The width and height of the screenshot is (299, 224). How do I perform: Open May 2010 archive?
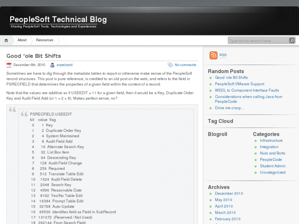tap(223, 200)
